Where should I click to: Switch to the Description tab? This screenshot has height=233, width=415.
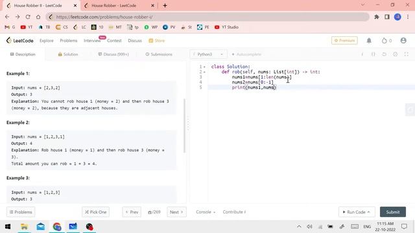coord(23,54)
